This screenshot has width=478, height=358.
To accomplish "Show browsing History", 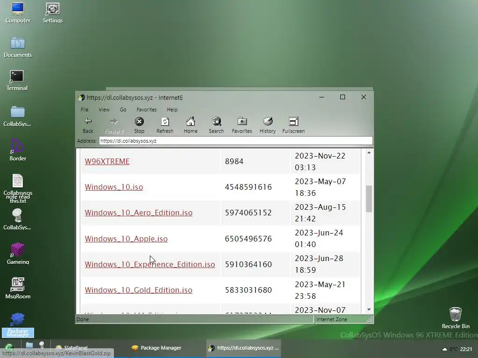I will 267,125.
